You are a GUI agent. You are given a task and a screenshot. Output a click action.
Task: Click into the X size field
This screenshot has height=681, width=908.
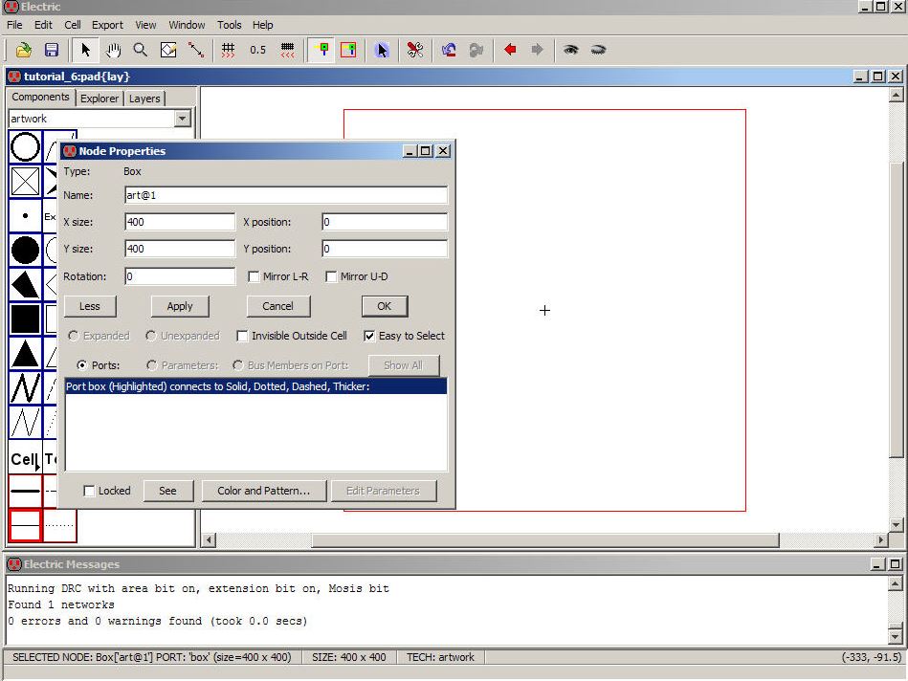point(180,222)
